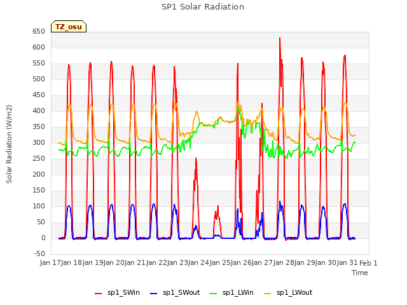
Task: Click the Feb 1 x-axis tick label
Action: tap(368, 263)
